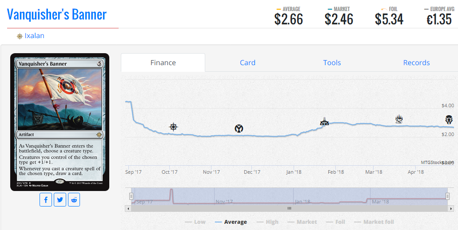The width and height of the screenshot is (458, 230).
Task: Click the scales balance icon marker on chart
Action: tap(324, 121)
